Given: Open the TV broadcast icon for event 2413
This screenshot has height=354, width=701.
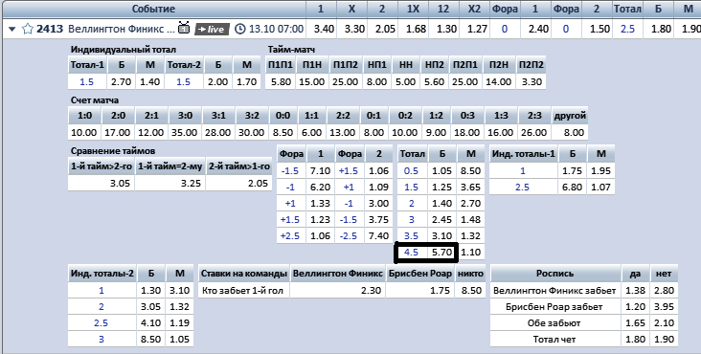Looking at the screenshot, I should pos(184,28).
